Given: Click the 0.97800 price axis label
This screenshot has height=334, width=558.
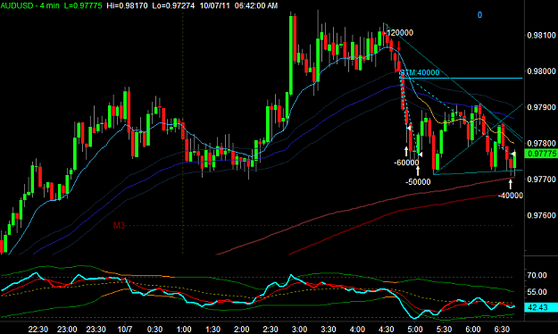Looking at the screenshot, I should (x=541, y=143).
